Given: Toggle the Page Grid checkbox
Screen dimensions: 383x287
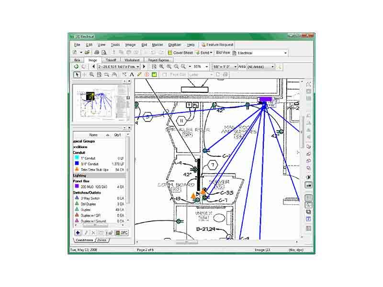Looking at the screenshot, I should pos(165,75).
